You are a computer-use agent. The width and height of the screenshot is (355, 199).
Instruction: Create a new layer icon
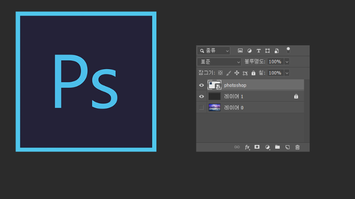click(x=287, y=147)
